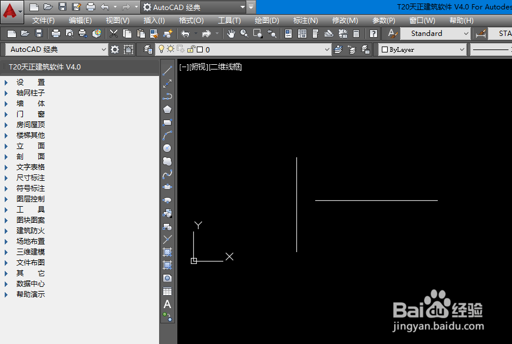Viewport: 512px width, 344px height.
Task: Select the Hatch tool in draw toolbar
Action: tap(167, 252)
